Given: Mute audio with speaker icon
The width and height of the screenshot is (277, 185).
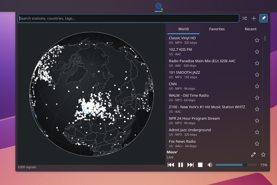Looking at the screenshot, I should [210, 165].
